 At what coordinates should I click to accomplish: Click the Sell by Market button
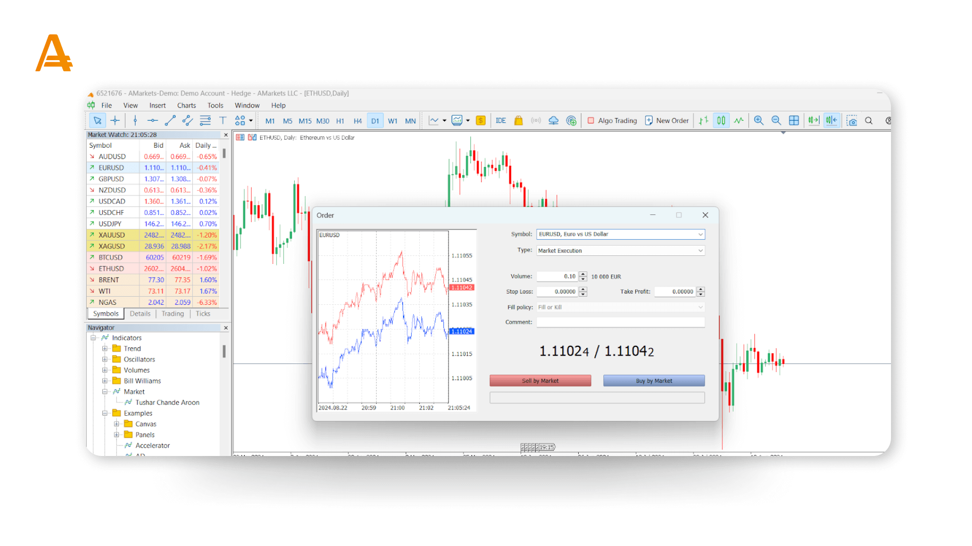coord(540,381)
